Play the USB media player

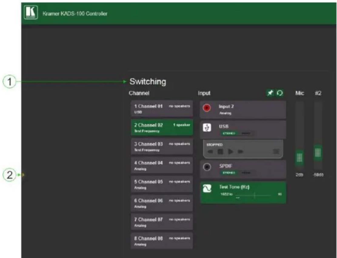pyautogui.click(x=230, y=152)
